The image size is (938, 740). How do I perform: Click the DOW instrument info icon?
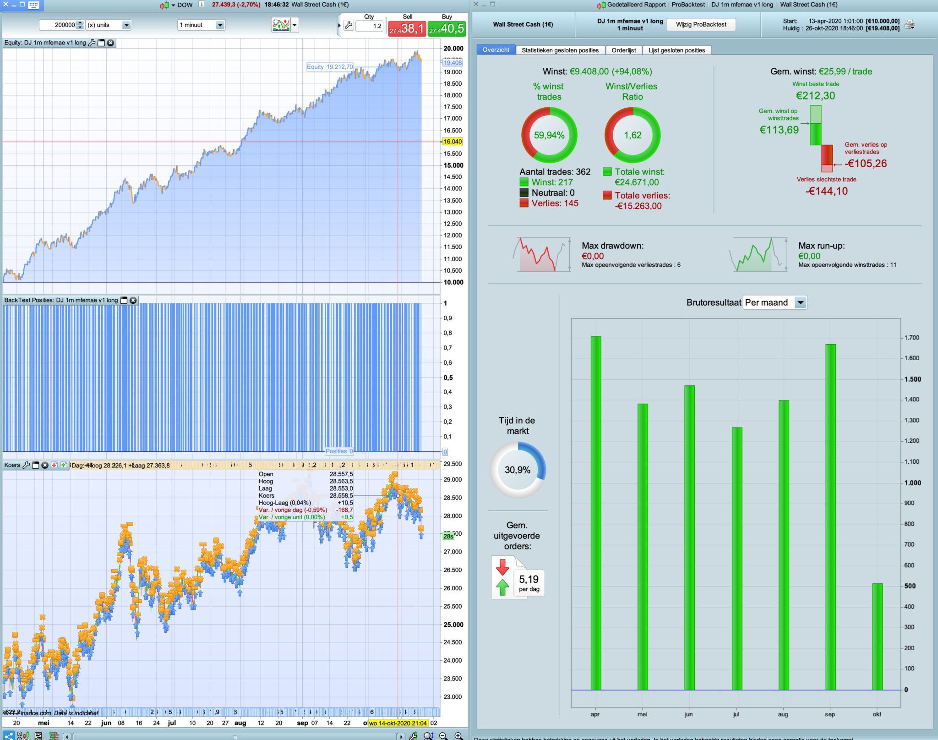tap(202, 5)
